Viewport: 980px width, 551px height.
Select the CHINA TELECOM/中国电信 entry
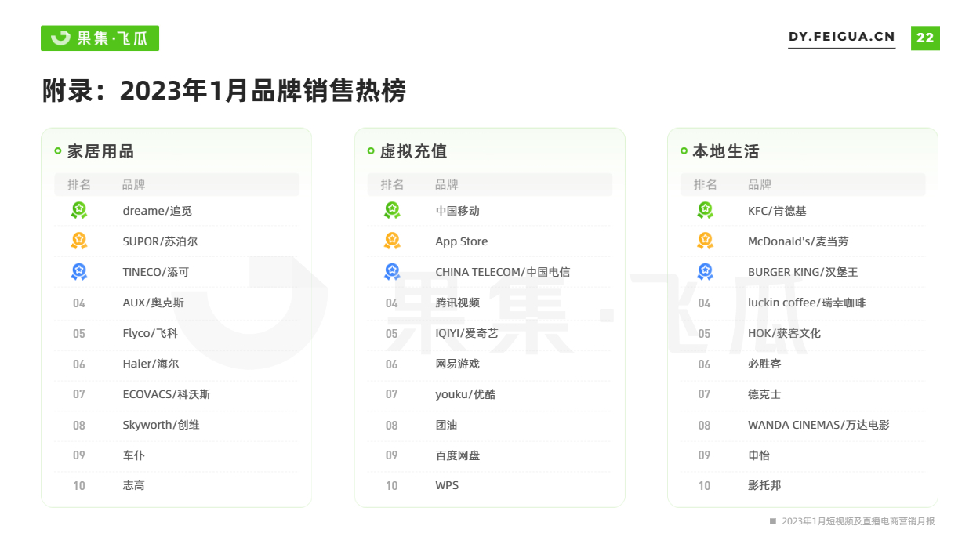click(503, 272)
